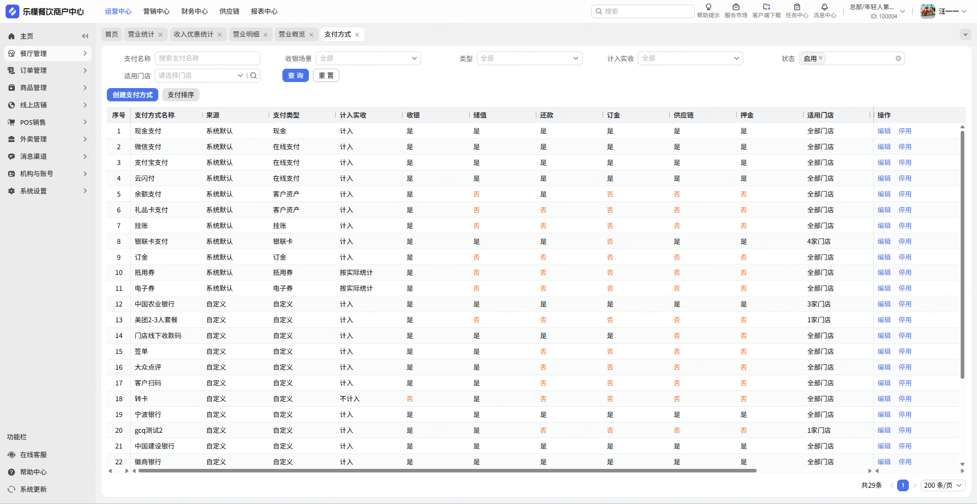Viewport: 977px width, 504px height.
Task: Switch to the 收入优惠统计 tab
Action: (x=193, y=35)
